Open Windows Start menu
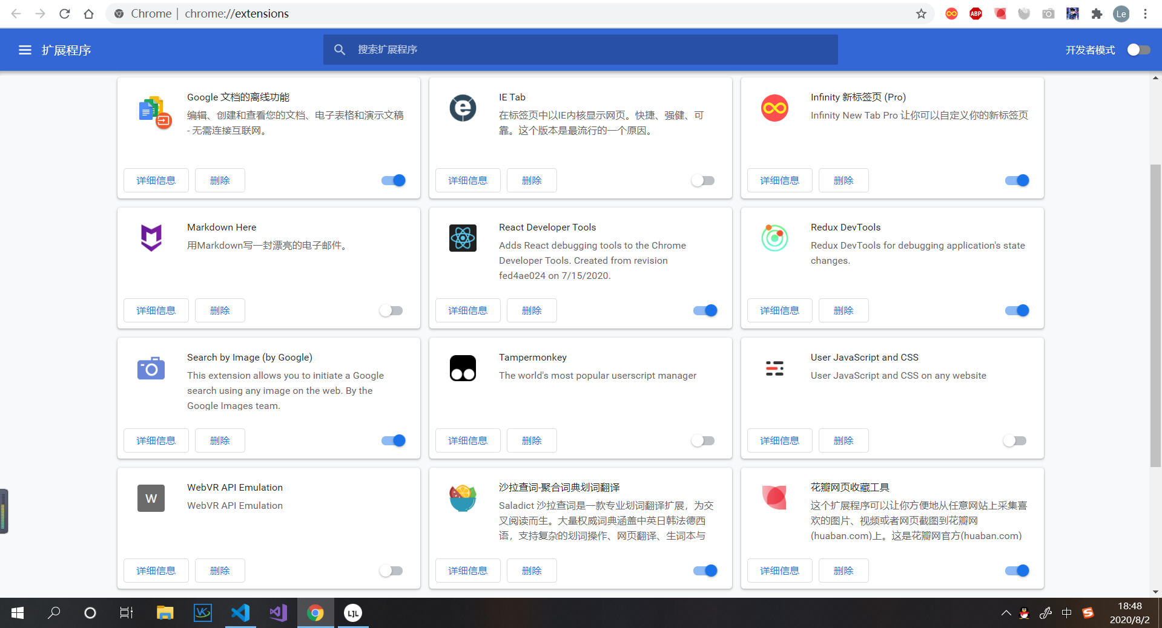The image size is (1162, 628). point(18,613)
